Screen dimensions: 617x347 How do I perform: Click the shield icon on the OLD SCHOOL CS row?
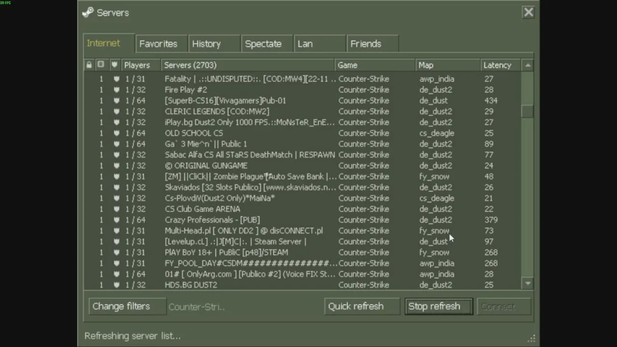pyautogui.click(x=116, y=133)
